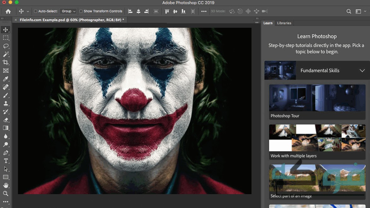Image resolution: width=370 pixels, height=208 pixels.
Task: Open the Photoshop Tour tutorial
Action: (317, 101)
